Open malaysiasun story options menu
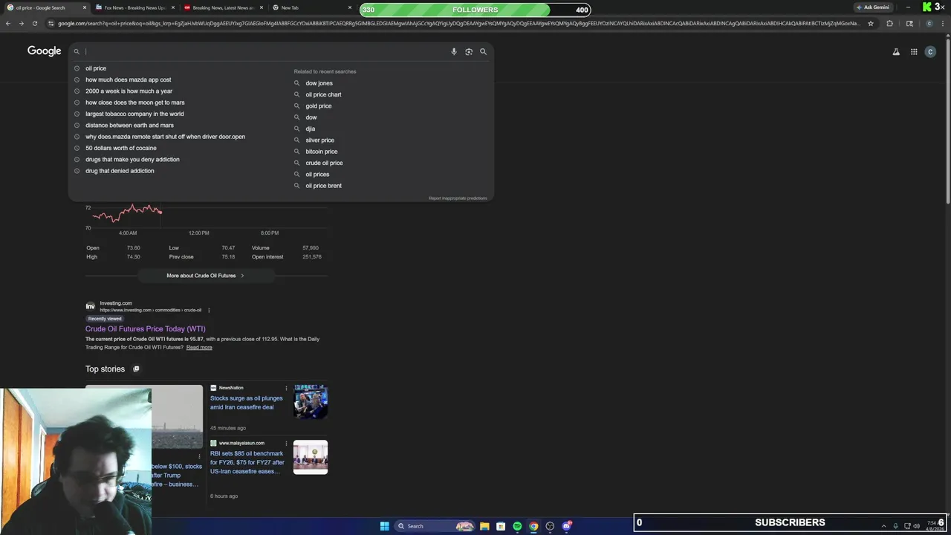 286,444
